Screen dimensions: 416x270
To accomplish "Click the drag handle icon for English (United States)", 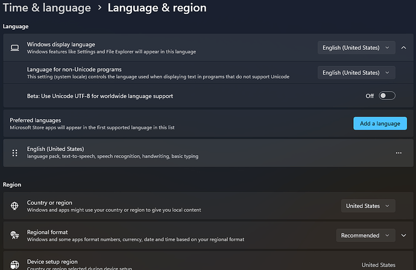I will coord(14,153).
